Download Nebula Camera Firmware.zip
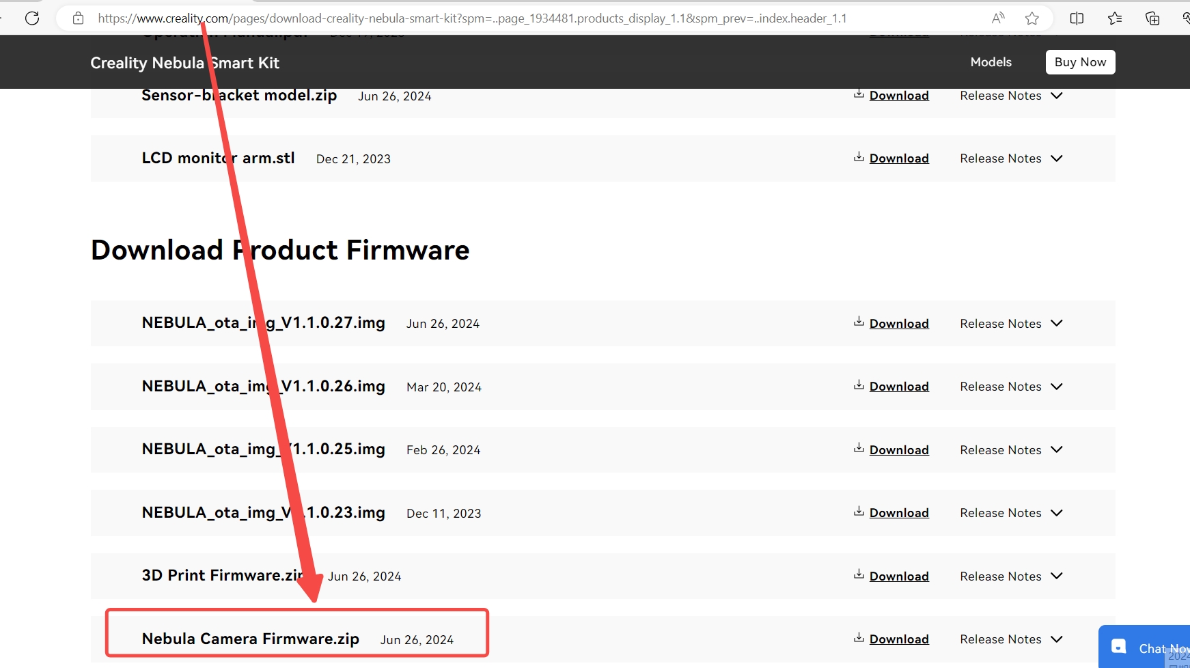The image size is (1190, 668). pyautogui.click(x=899, y=639)
